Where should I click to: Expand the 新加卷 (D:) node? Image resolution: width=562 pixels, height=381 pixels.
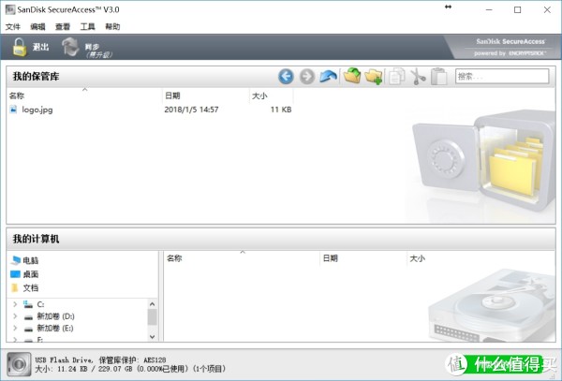15,316
